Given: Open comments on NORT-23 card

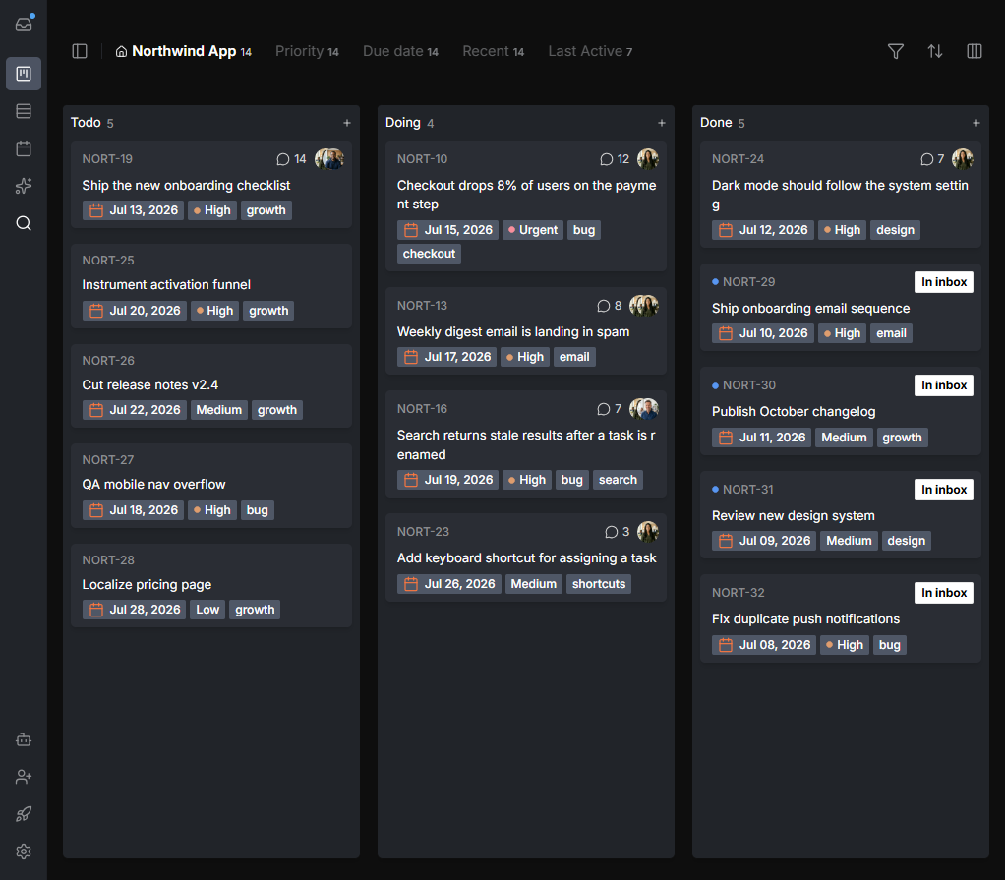Looking at the screenshot, I should 617,532.
